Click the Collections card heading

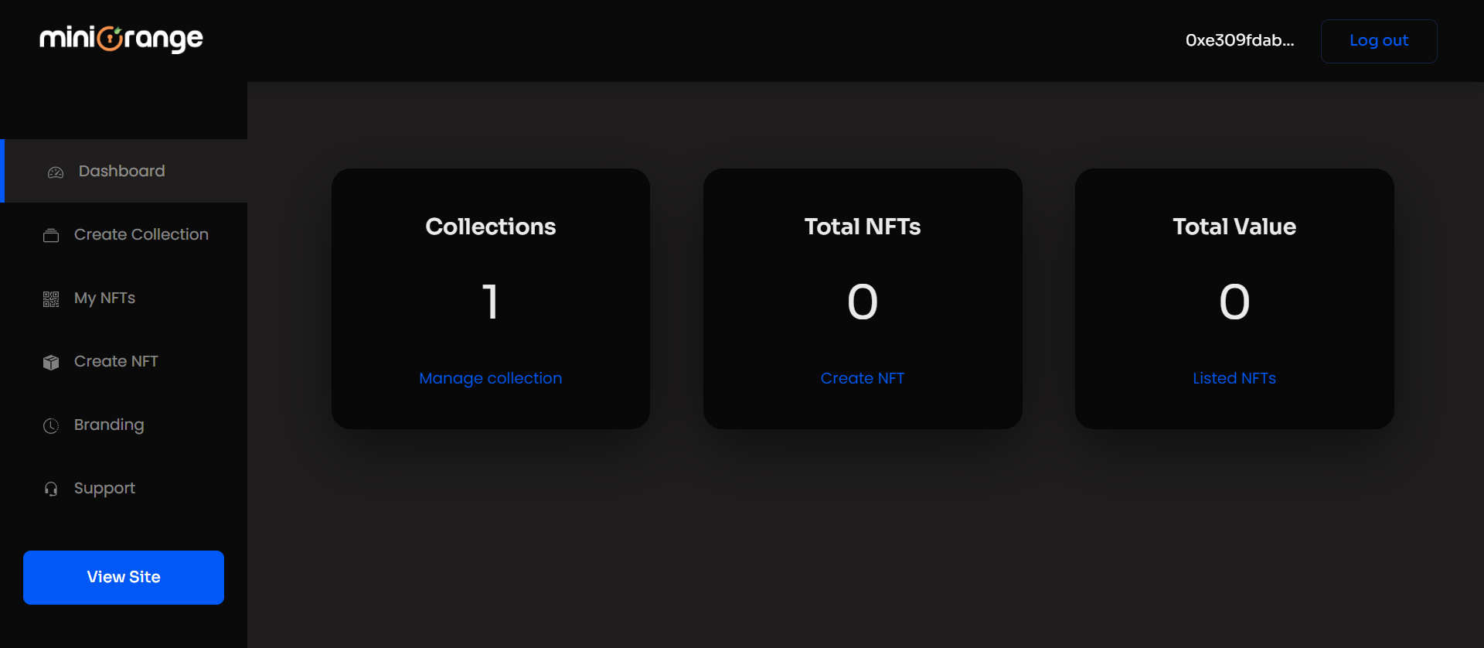coord(491,227)
